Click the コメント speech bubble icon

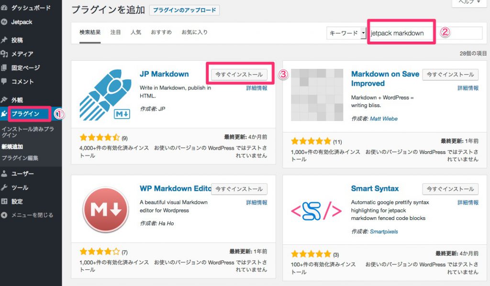tap(4, 81)
